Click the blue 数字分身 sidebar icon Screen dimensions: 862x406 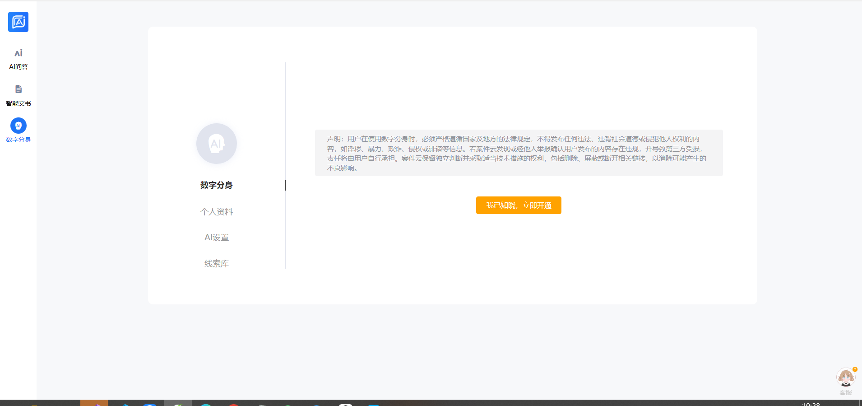[x=18, y=126]
